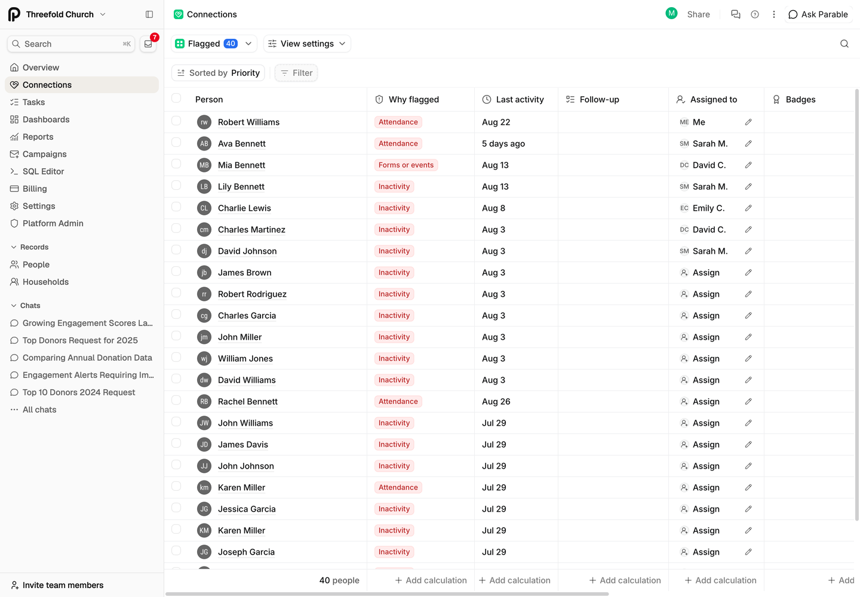
Task: Open the three-dot more options menu
Action: pos(774,14)
